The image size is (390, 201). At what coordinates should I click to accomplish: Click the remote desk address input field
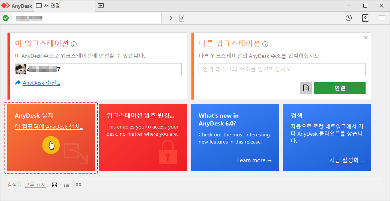pyautogui.click(x=282, y=69)
